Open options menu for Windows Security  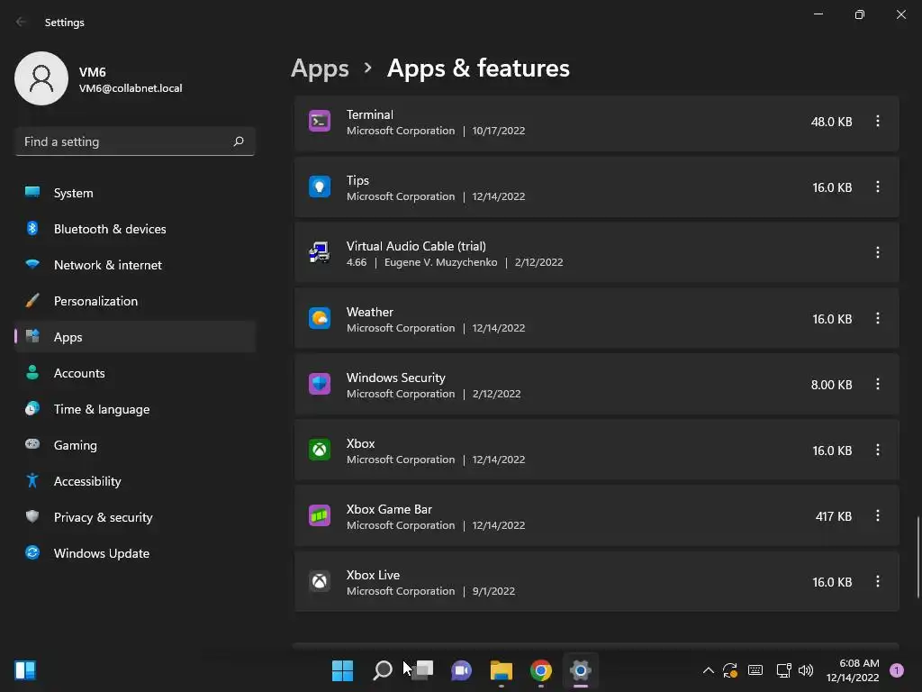877,384
